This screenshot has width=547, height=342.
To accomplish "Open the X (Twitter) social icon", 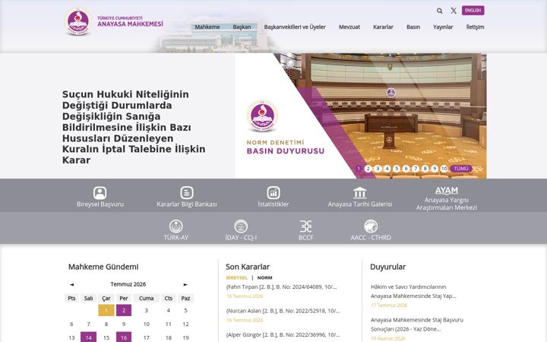I will pos(454,11).
